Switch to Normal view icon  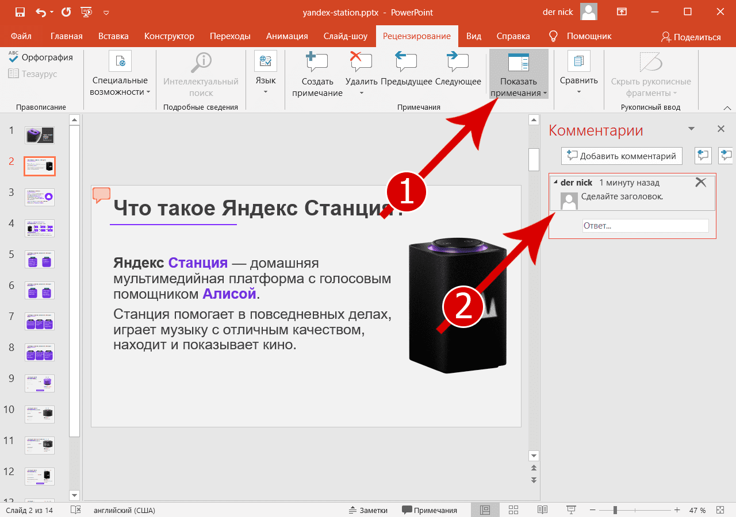[x=485, y=510]
